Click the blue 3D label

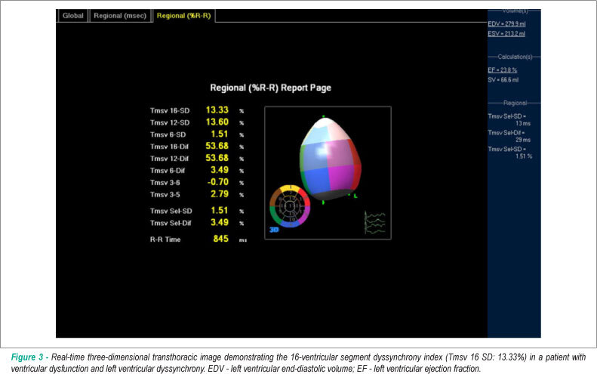point(274,230)
